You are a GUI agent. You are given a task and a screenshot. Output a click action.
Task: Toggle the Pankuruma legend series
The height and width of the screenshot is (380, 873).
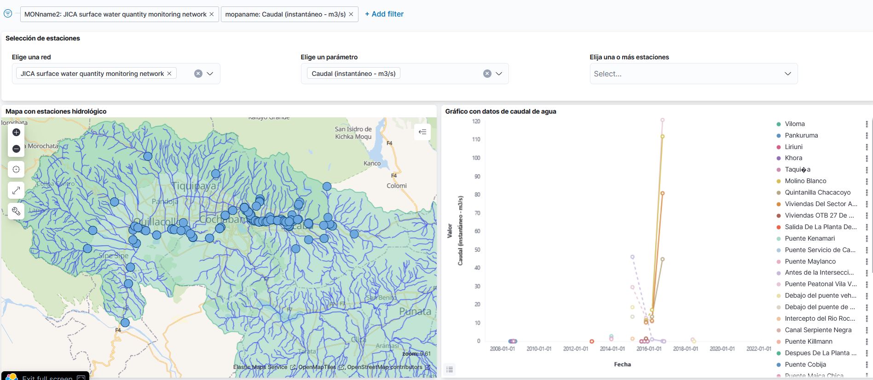click(801, 136)
